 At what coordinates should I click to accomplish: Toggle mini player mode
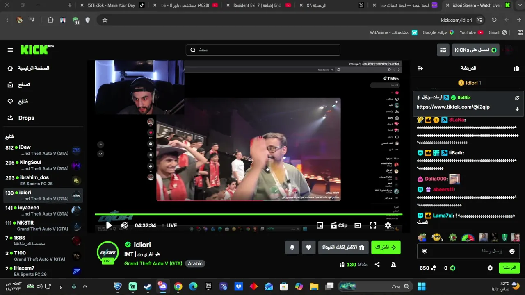pyautogui.click(x=320, y=225)
